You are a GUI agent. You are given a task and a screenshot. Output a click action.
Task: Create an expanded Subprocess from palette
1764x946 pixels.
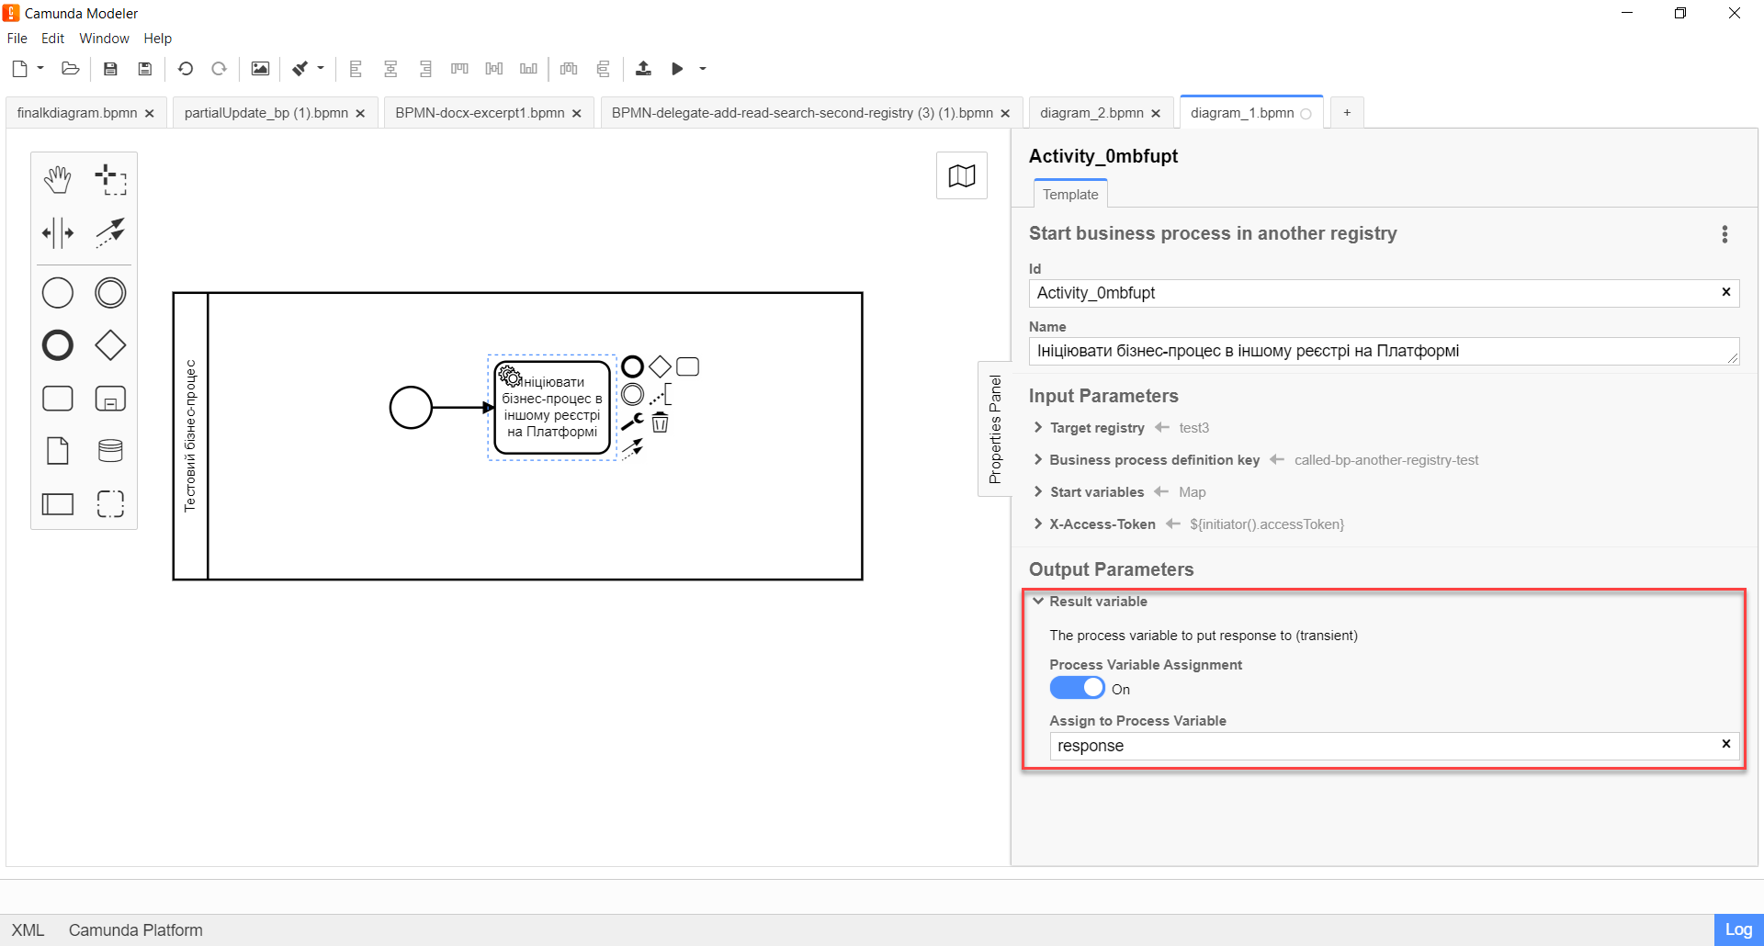tap(110, 399)
